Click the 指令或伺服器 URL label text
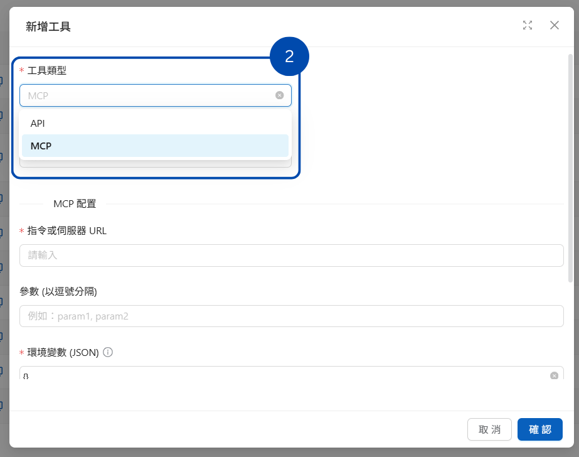This screenshot has width=579, height=457. click(67, 231)
